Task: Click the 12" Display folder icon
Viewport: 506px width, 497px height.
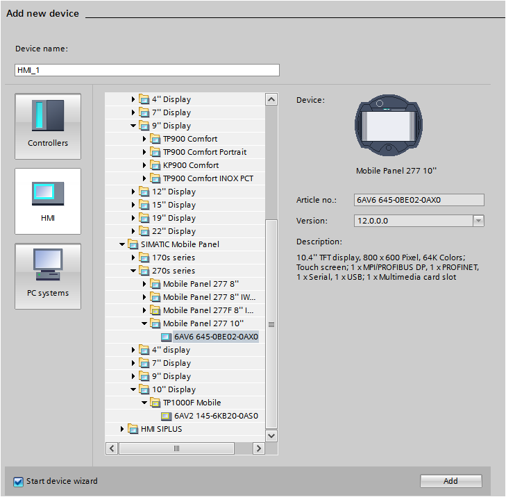Action: click(x=144, y=192)
